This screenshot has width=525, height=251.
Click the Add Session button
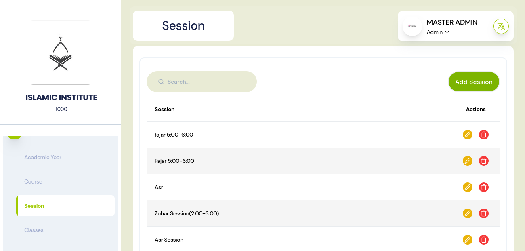[x=473, y=82]
